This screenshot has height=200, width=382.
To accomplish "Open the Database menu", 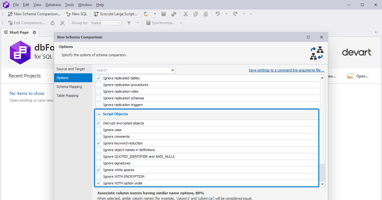I will pyautogui.click(x=53, y=4).
